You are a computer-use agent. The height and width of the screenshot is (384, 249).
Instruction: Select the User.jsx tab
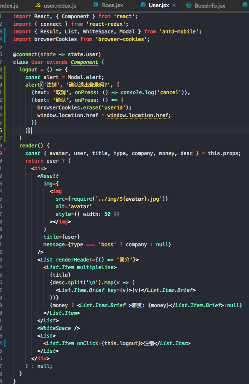coord(158,5)
